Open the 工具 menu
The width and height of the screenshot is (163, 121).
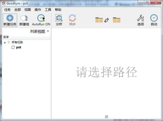48,10
